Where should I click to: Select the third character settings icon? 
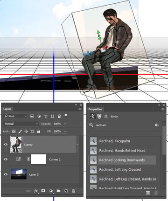point(106,116)
